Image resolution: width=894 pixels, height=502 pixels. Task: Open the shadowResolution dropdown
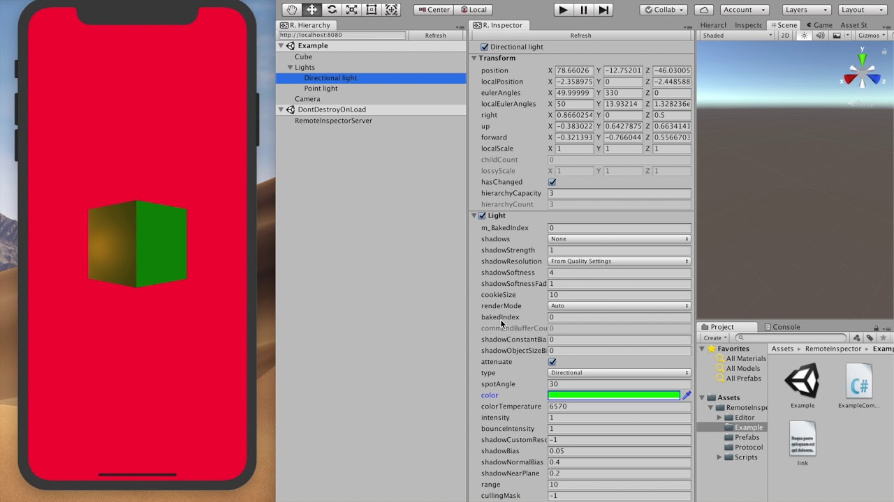click(620, 261)
